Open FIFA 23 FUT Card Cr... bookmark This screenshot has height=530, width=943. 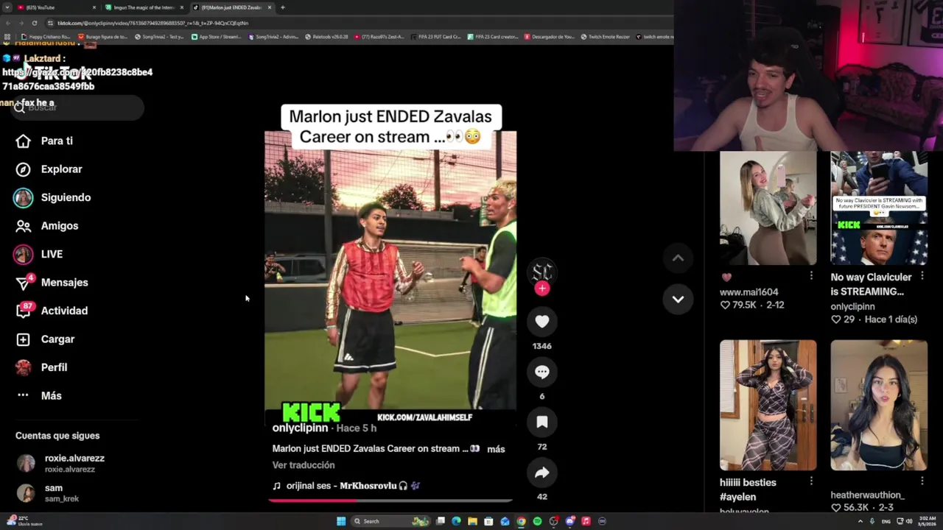[x=436, y=37]
